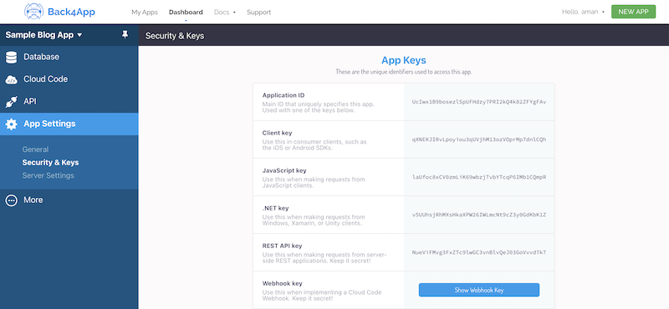Click the Cloud Code cloud icon

pos(11,79)
